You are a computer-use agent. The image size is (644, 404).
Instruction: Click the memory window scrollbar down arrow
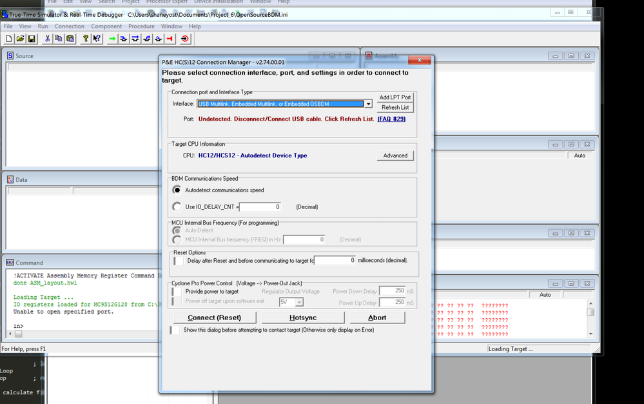(590, 334)
